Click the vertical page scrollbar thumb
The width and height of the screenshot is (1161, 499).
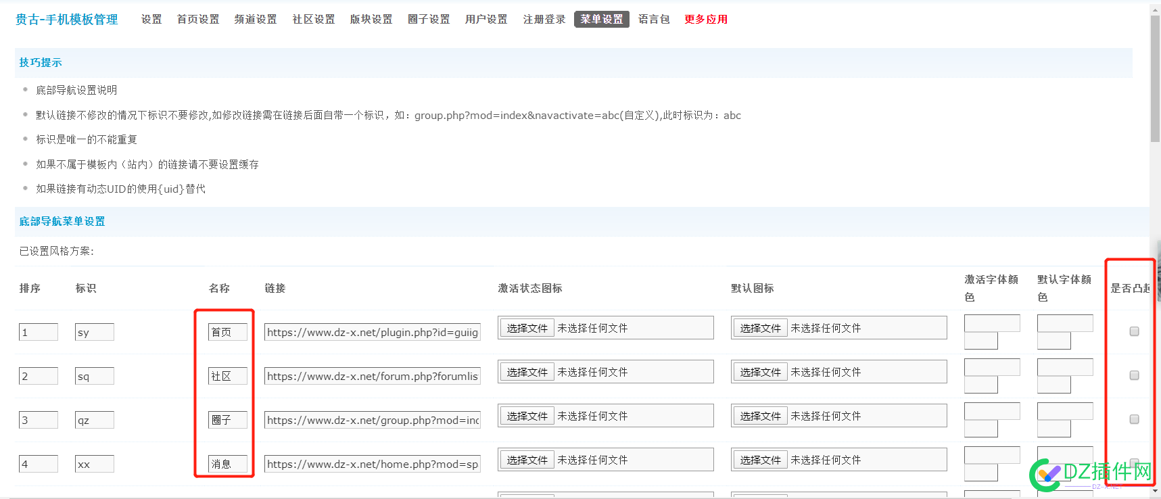tap(1155, 78)
